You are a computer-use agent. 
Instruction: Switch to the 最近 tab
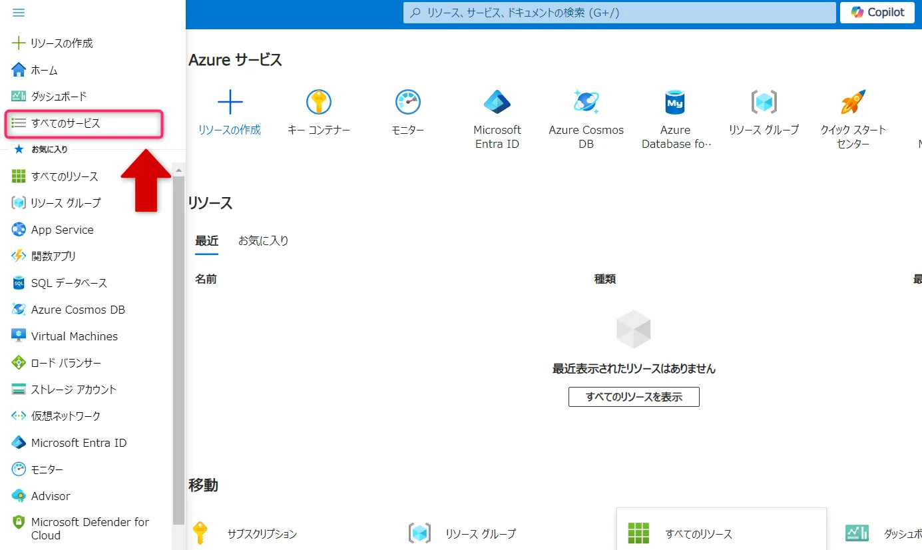pos(206,241)
